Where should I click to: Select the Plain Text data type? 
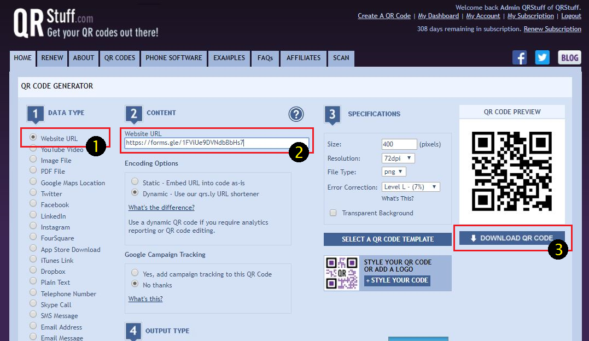coord(33,281)
